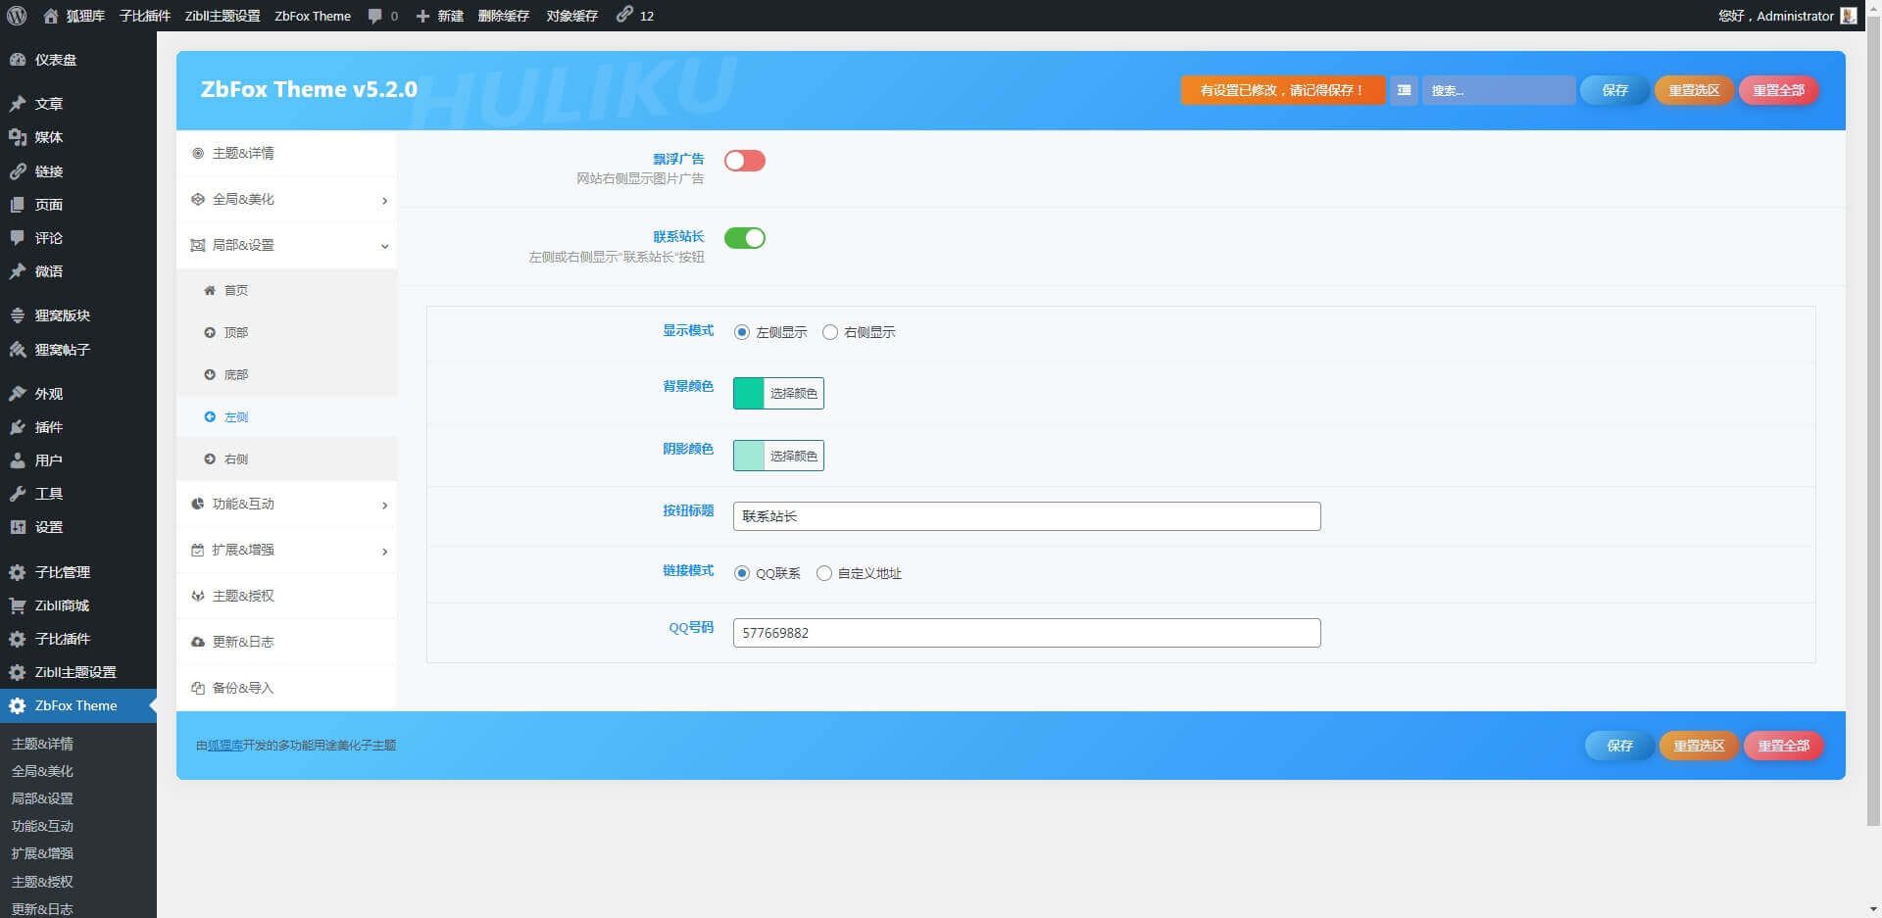Open the 仪表盘 dashboard from sidebar

pos(55,60)
